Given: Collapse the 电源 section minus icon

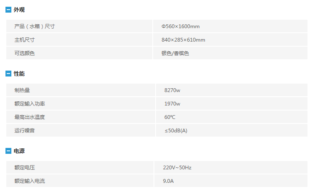Looking at the screenshot, I should click(8, 151).
